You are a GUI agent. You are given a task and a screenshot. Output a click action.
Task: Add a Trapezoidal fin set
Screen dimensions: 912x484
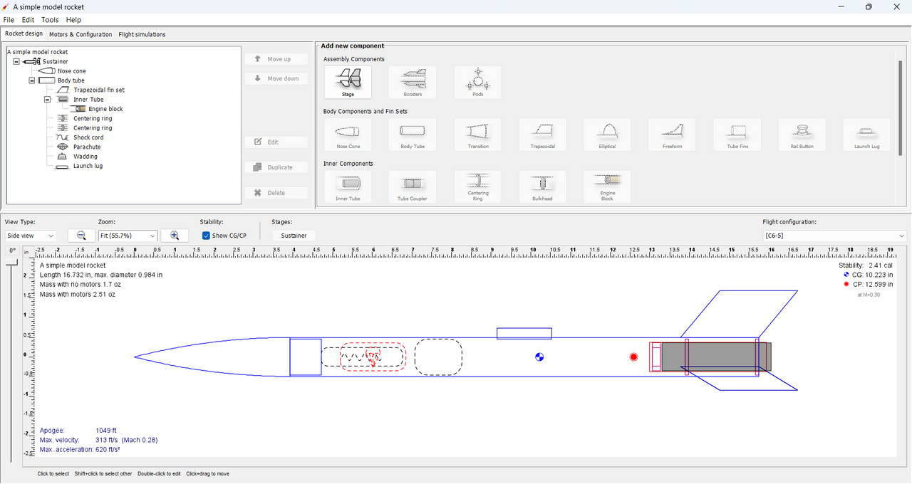click(542, 135)
